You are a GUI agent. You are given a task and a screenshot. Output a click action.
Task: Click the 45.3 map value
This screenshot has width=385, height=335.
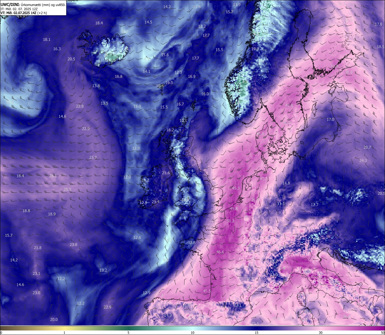[x=236, y=188]
